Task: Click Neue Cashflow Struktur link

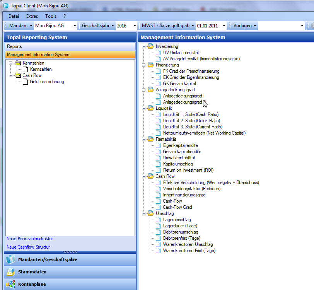Action: click(x=28, y=247)
